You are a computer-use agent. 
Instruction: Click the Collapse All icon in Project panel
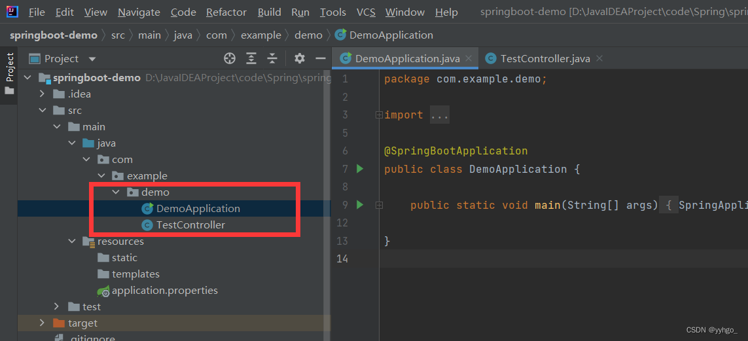click(x=272, y=59)
